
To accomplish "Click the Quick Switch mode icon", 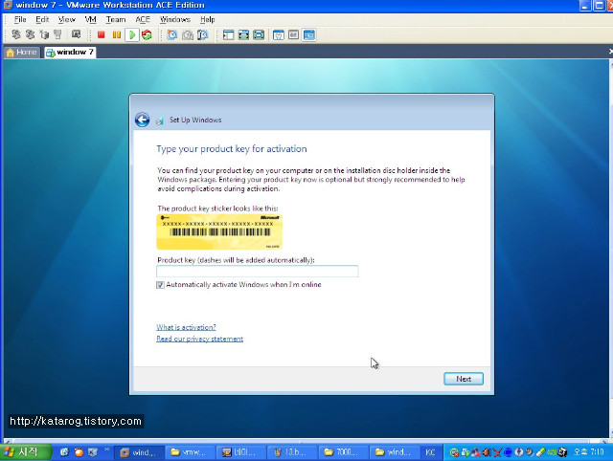I will pos(243,35).
